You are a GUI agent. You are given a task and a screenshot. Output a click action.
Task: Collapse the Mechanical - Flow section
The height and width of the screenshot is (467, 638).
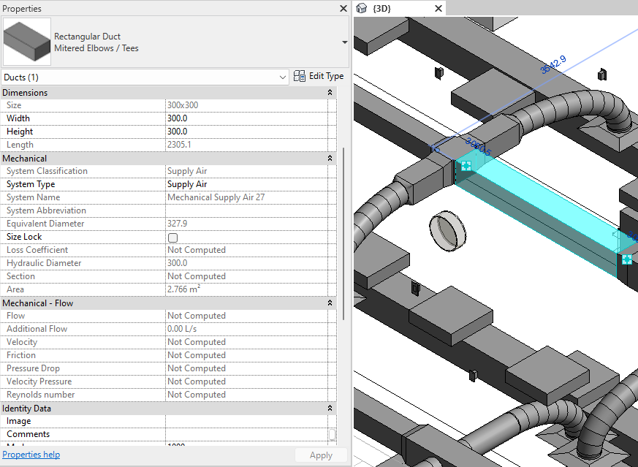(330, 302)
